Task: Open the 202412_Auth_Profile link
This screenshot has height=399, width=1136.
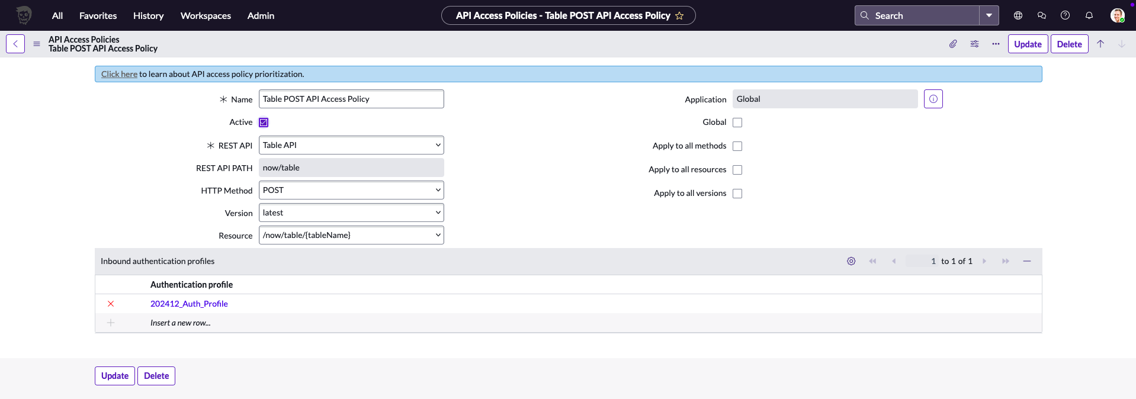Action: (x=189, y=304)
